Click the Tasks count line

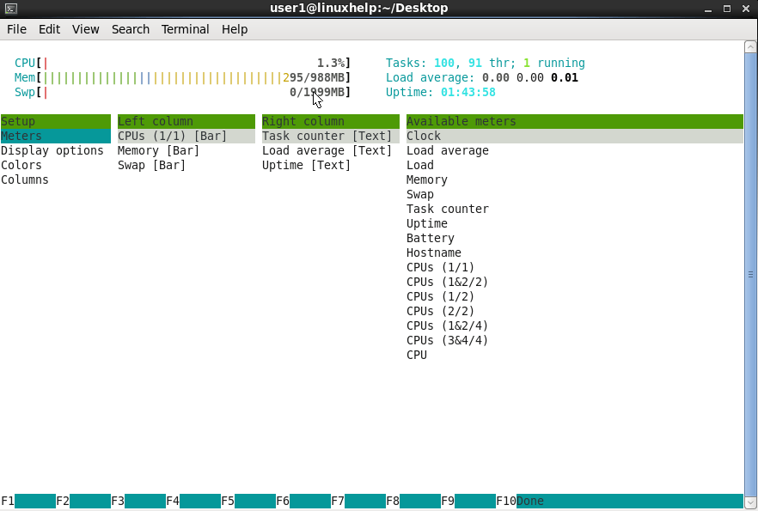coord(486,64)
